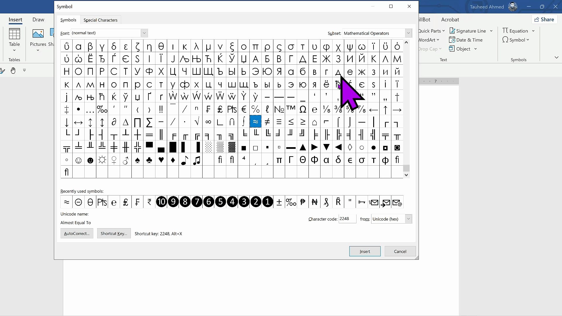The width and height of the screenshot is (562, 316).
Task: Select the Euro sign symbol
Action: 244,109
